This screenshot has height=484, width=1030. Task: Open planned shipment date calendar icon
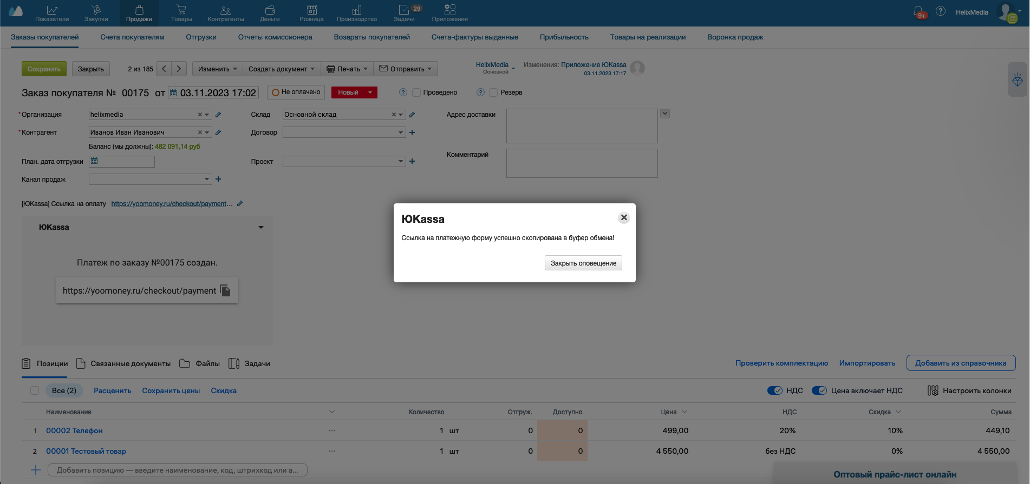click(94, 161)
